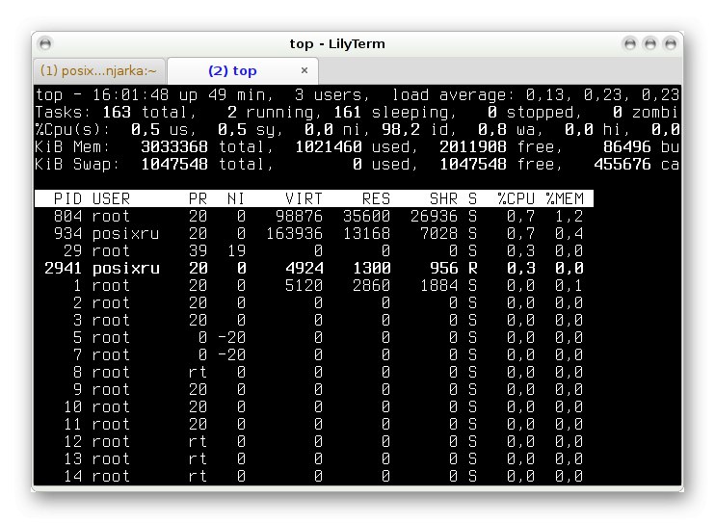The width and height of the screenshot is (715, 523).
Task: Click the PID column header
Action: click(68, 198)
